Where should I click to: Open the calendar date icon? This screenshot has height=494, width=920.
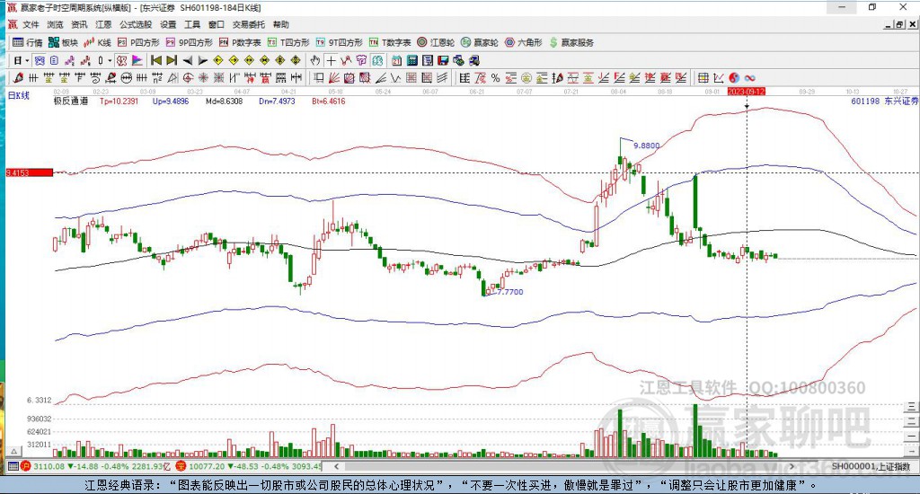click(x=396, y=60)
